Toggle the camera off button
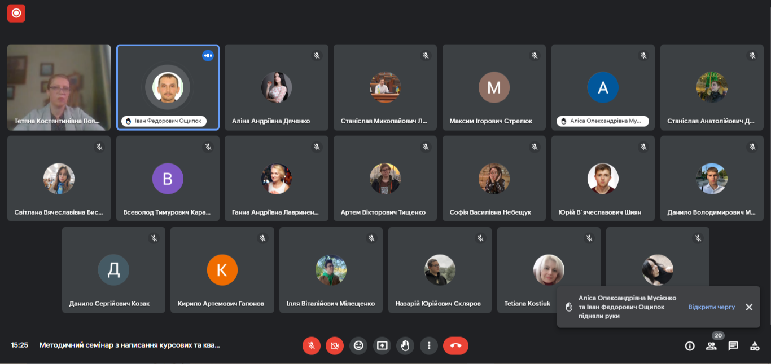The width and height of the screenshot is (771, 364). tap(335, 345)
